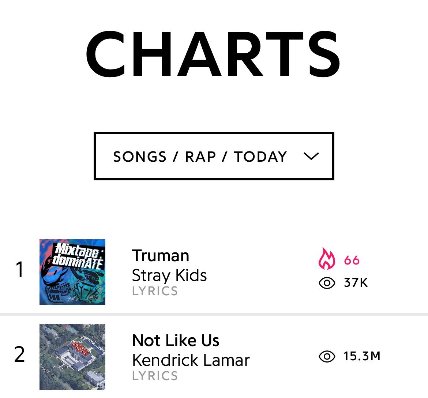Click LYRICS label under Kendrick Lamar
The width and height of the screenshot is (428, 398).
tap(155, 376)
